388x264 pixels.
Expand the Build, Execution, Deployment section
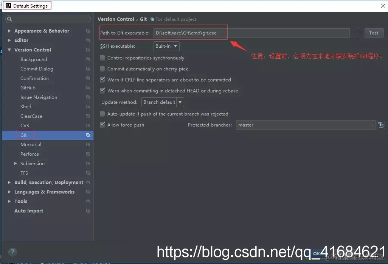[9, 183]
